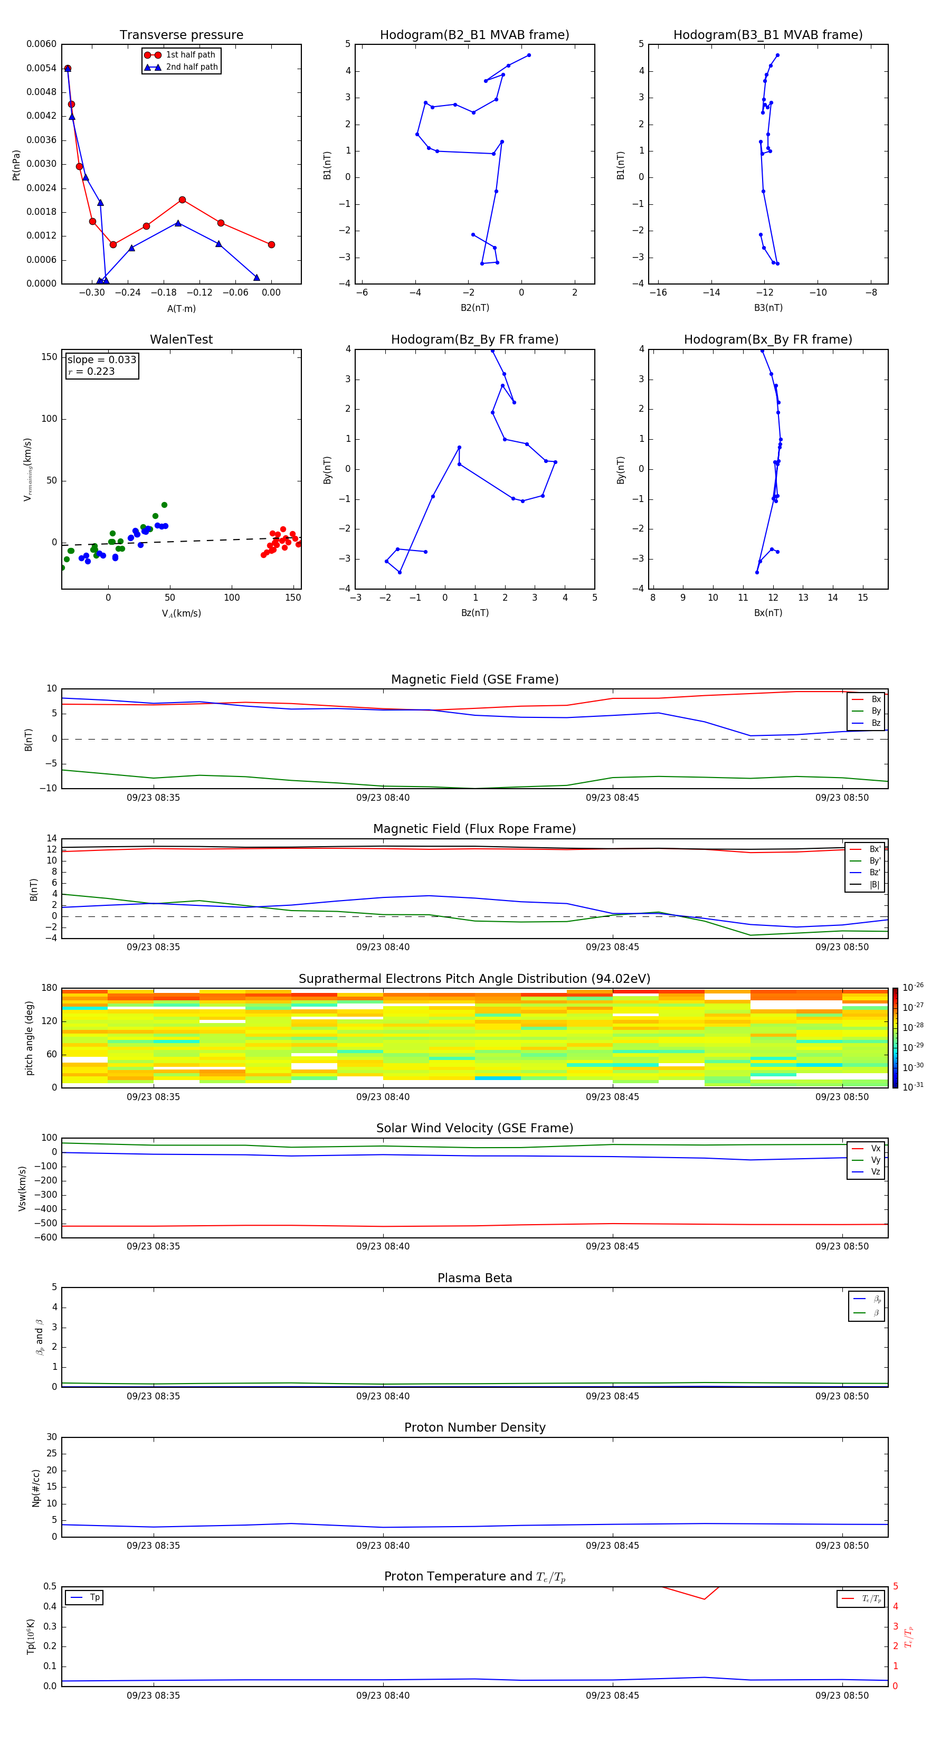Viewport: 950px width, 1742px height.
Task: Select the 'Bx' legend entry in GSE panel
Action: [x=866, y=699]
